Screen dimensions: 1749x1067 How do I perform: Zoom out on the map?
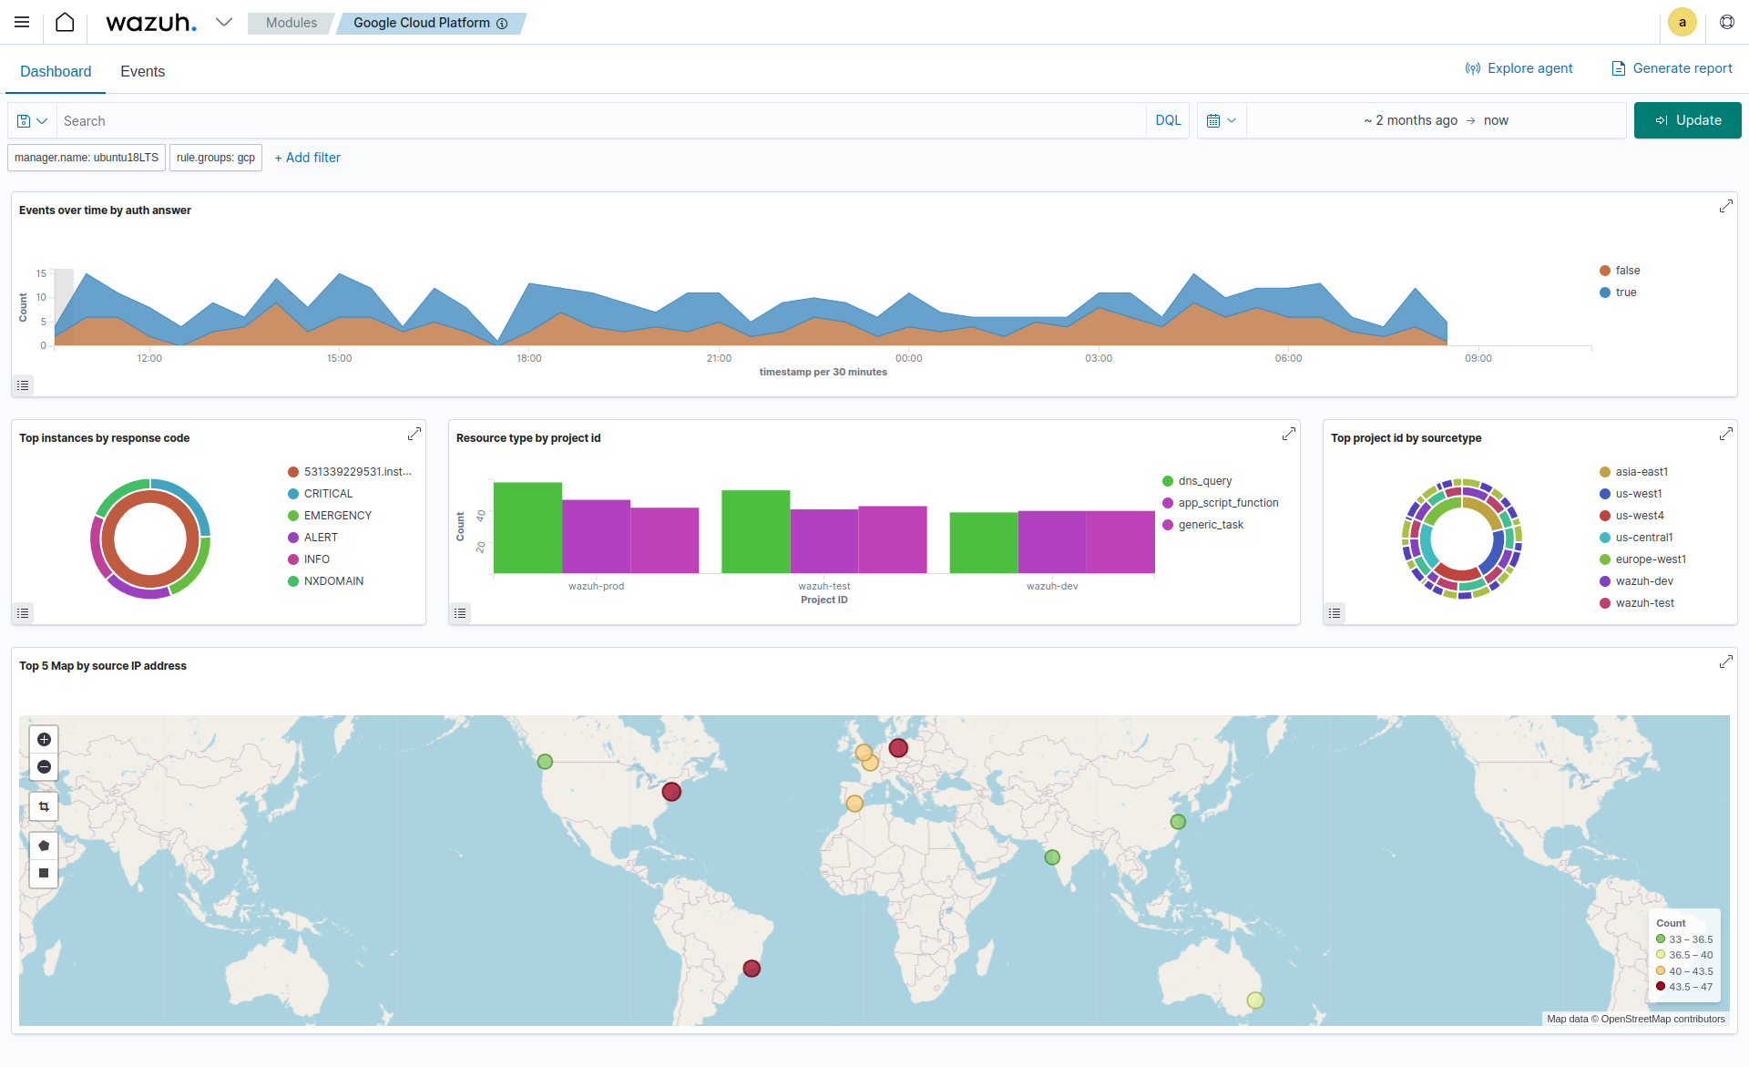pos(44,767)
